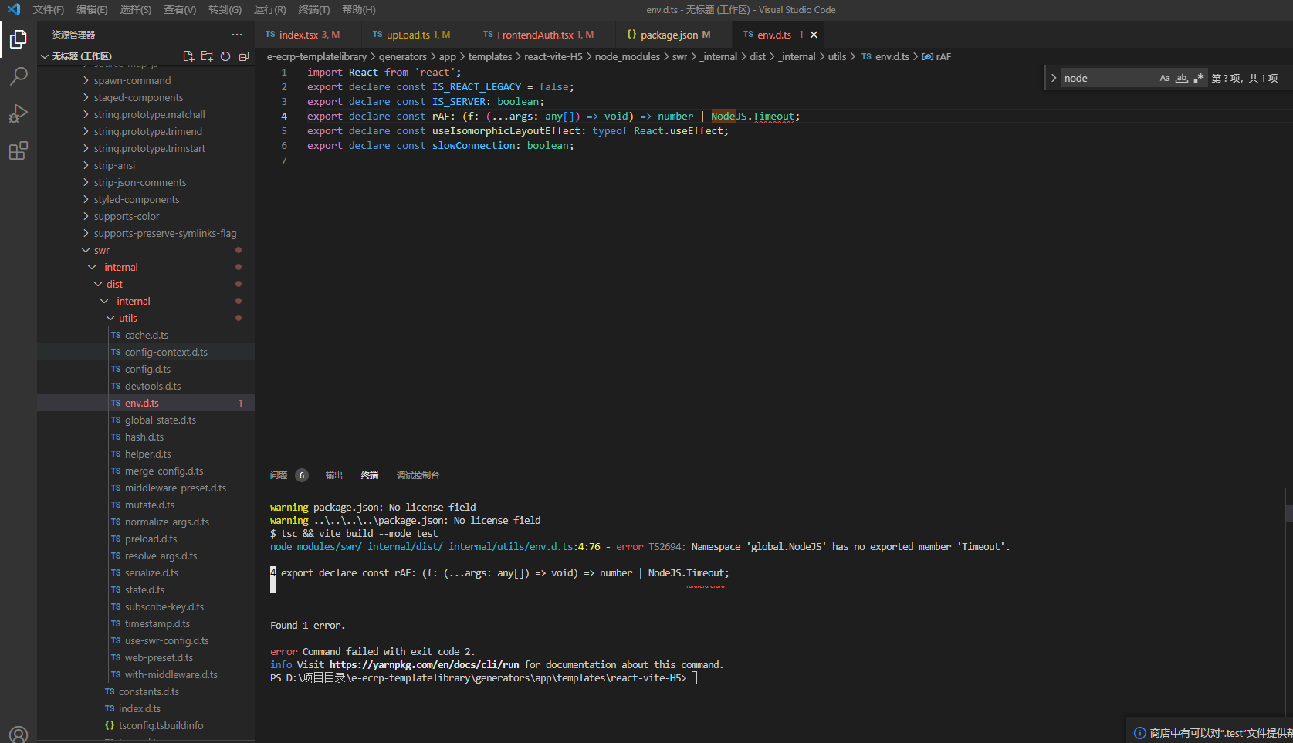
Task: Collapse all folders in Explorer
Action: pos(243,56)
